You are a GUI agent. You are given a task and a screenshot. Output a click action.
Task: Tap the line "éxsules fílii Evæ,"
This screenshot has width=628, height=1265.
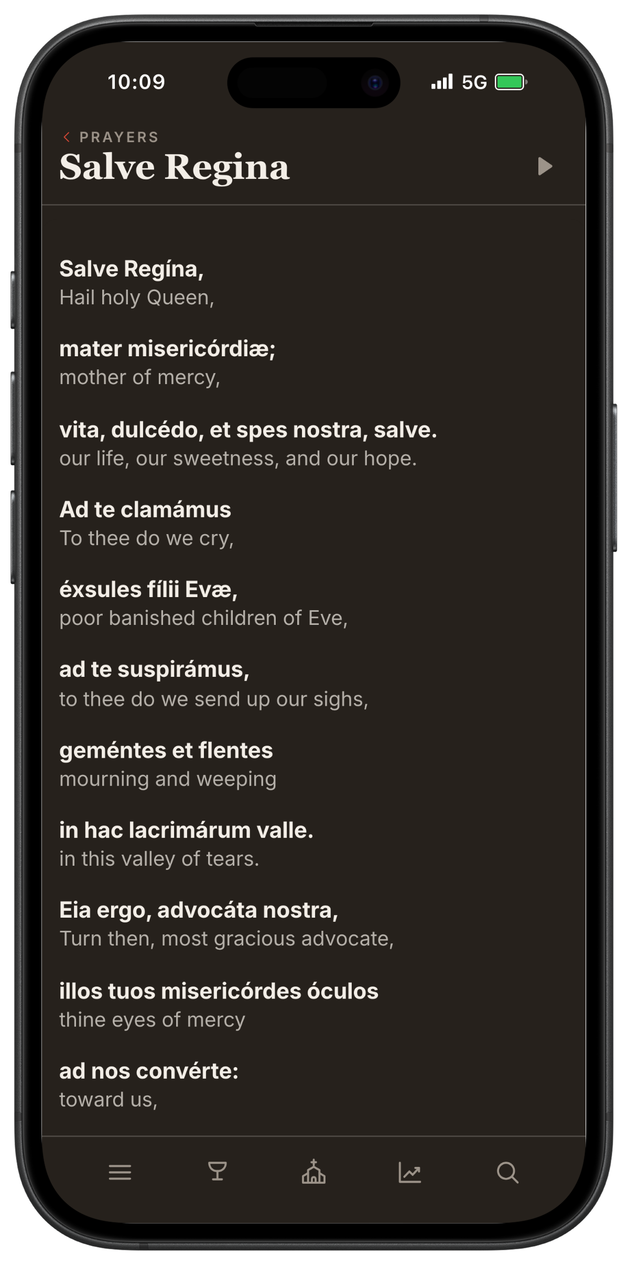click(148, 590)
